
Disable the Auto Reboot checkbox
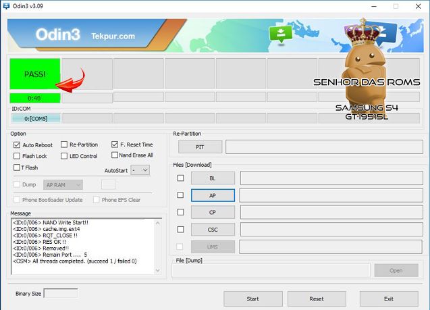[17, 145]
